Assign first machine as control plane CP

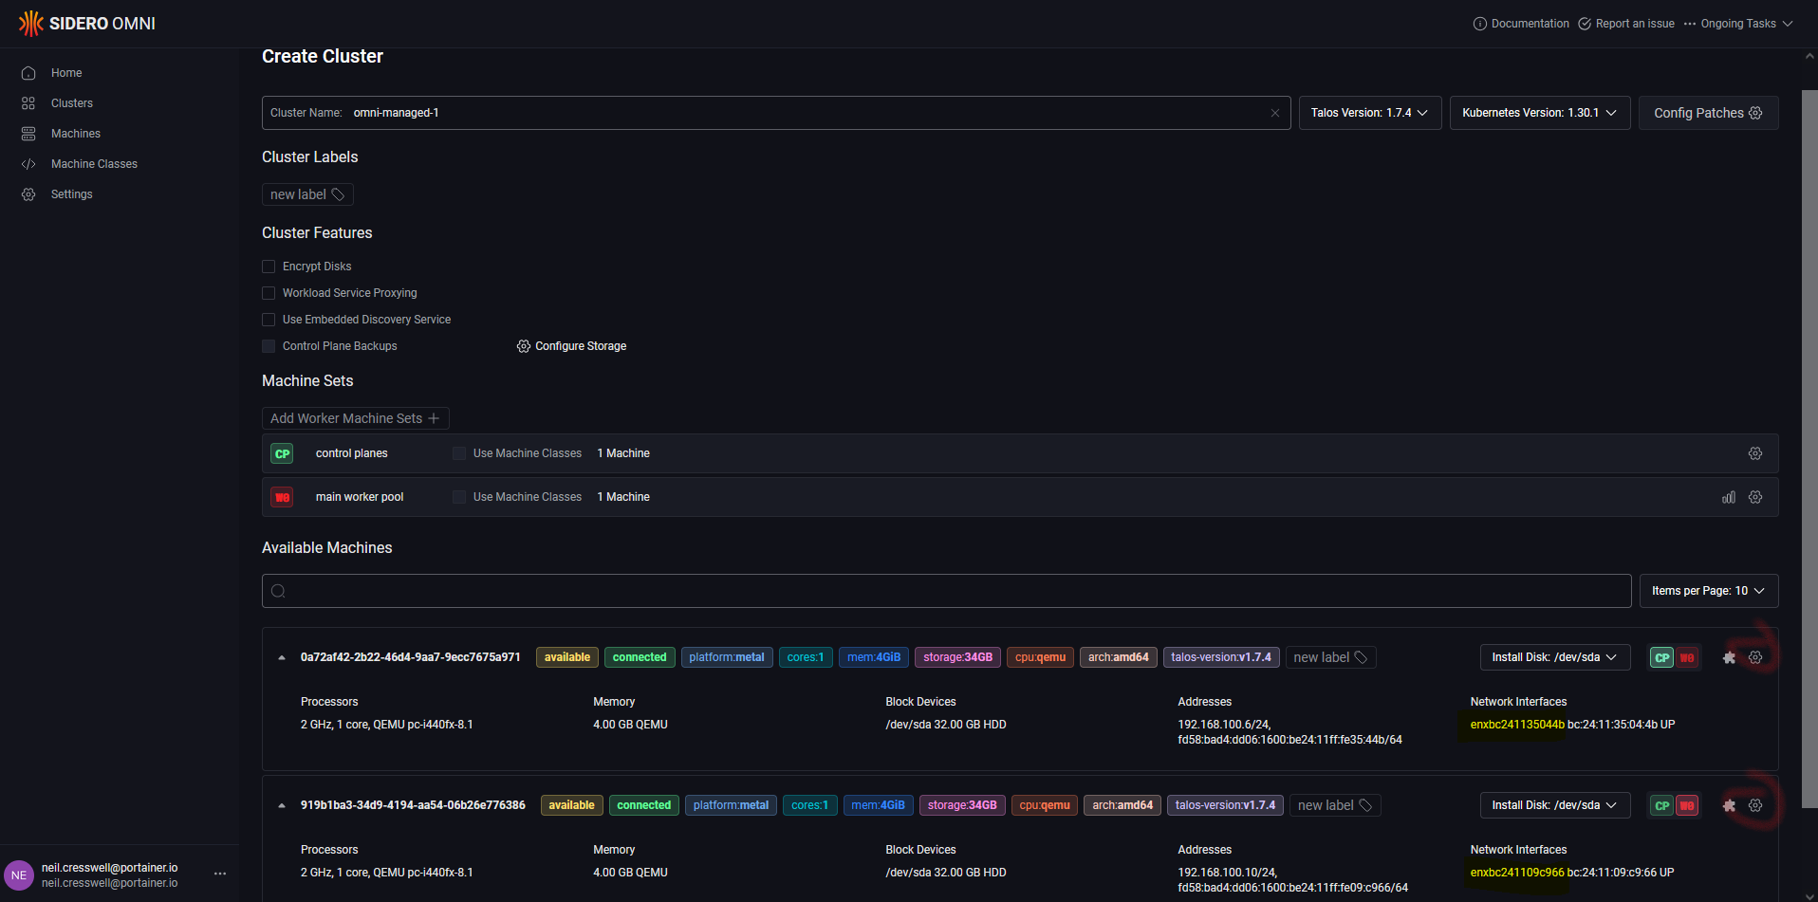(1661, 657)
